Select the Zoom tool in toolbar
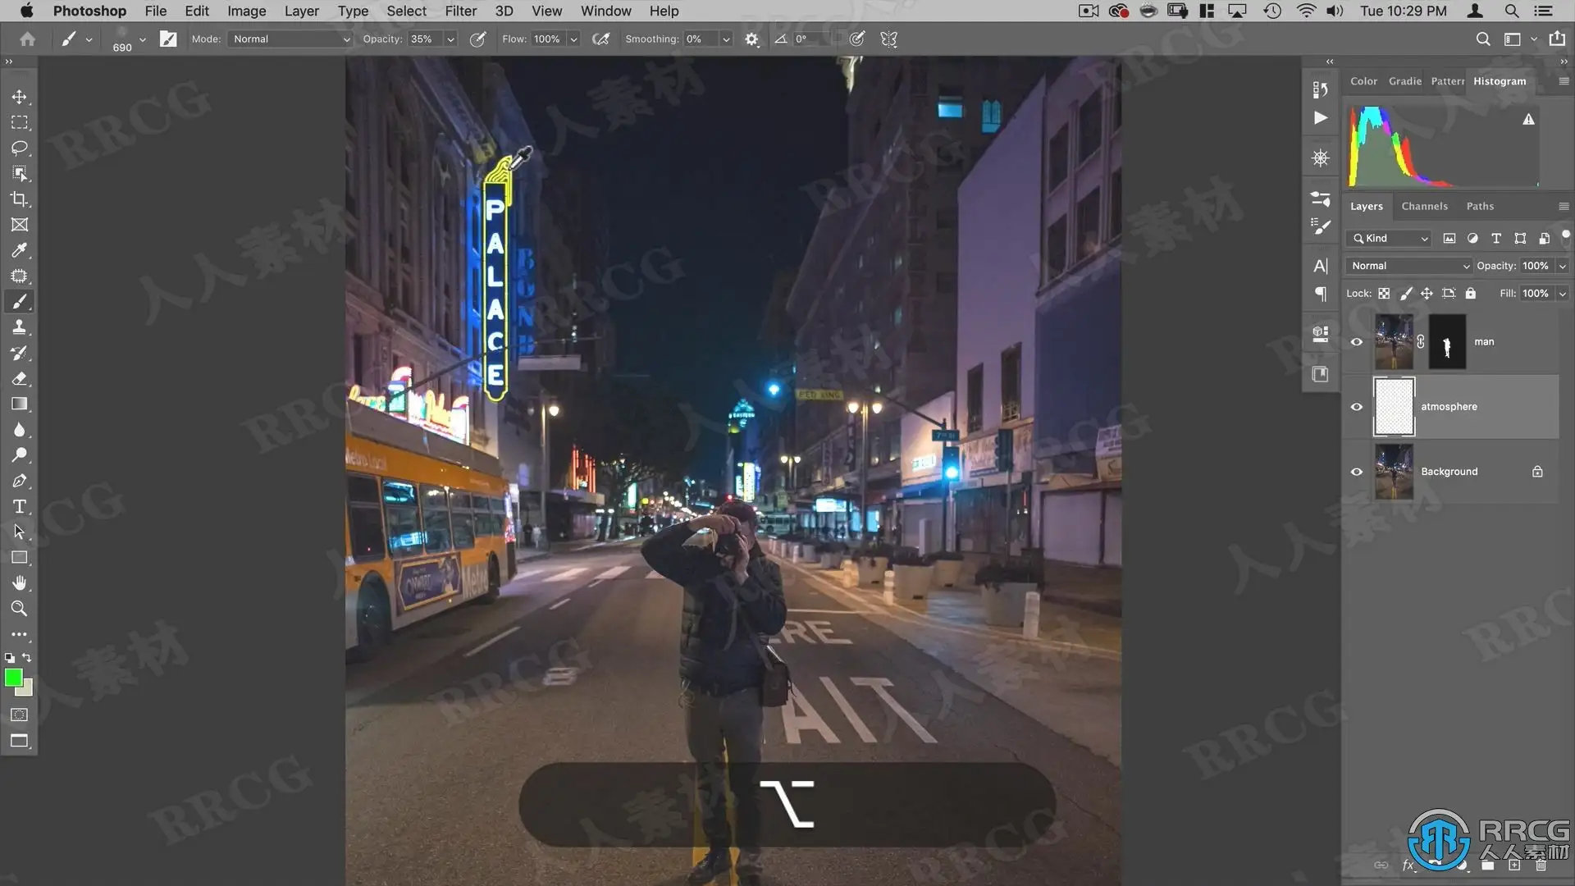The image size is (1575, 886). coord(19,609)
